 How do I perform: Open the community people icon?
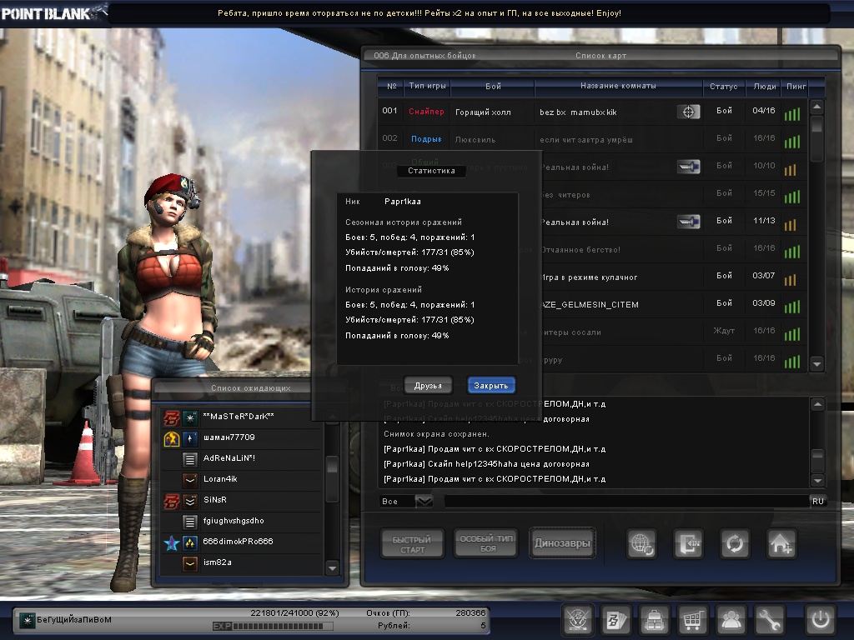731,619
